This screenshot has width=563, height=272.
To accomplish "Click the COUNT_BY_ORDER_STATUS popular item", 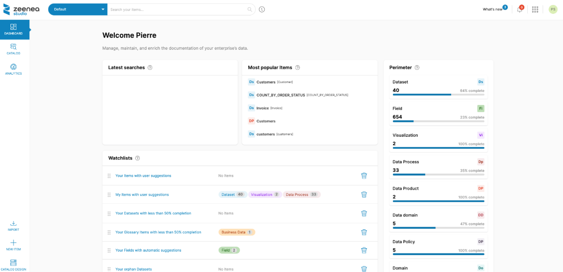I will coord(281,94).
